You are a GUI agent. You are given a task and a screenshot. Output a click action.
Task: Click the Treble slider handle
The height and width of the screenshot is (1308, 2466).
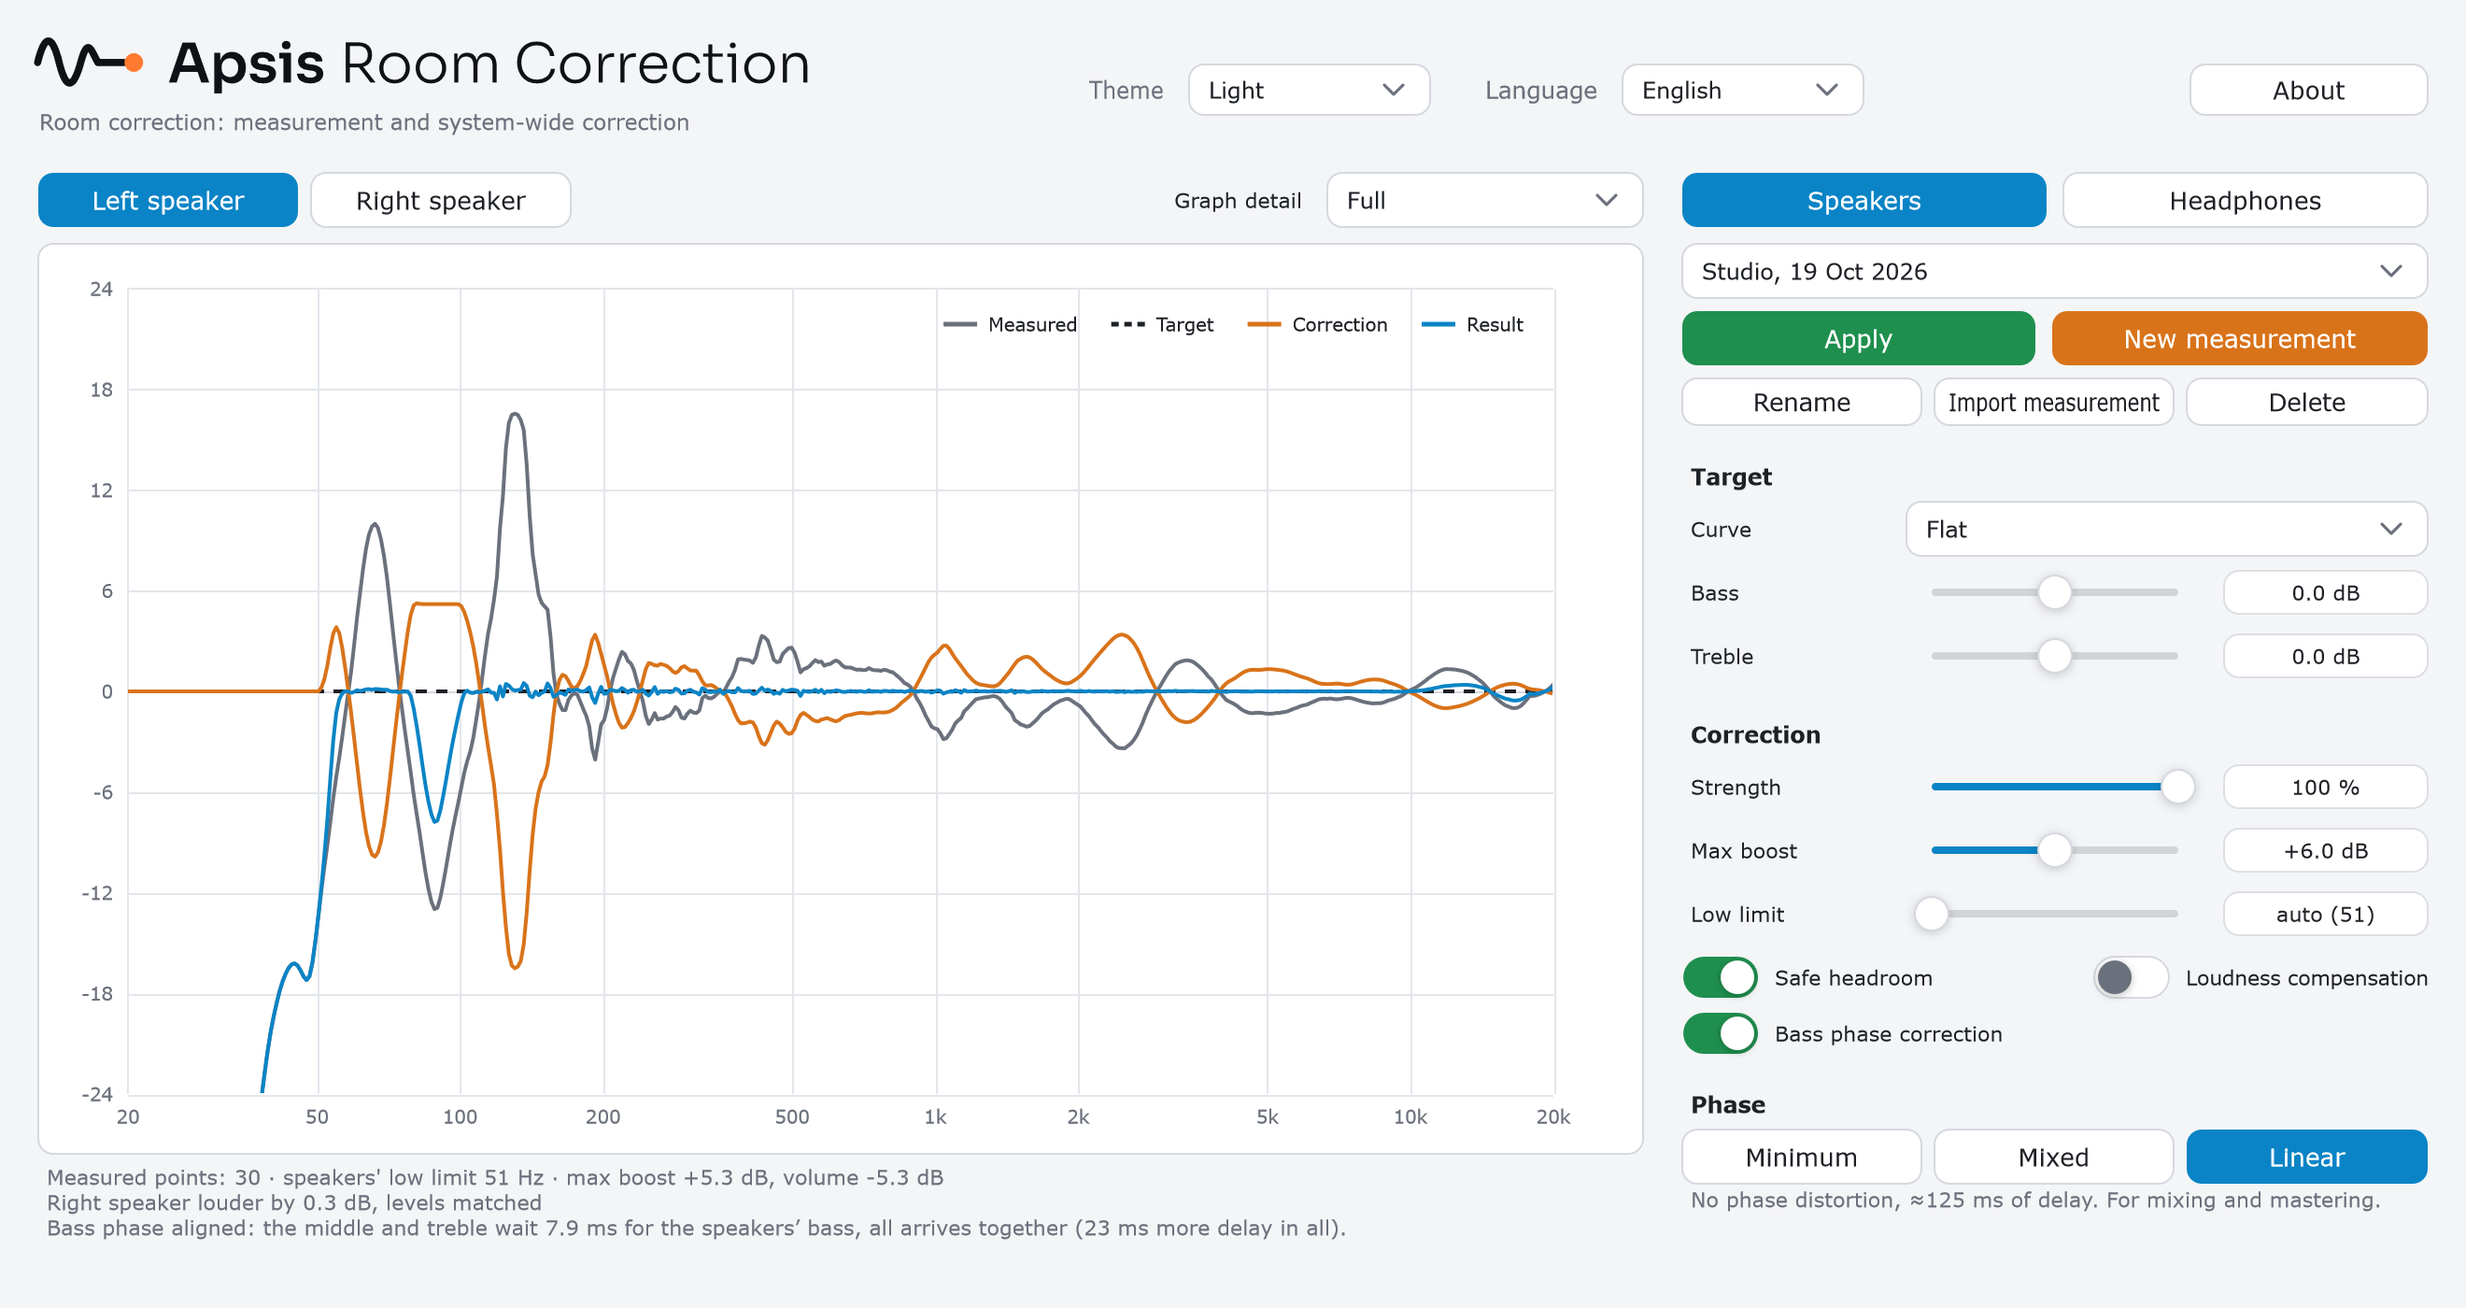2054,656
